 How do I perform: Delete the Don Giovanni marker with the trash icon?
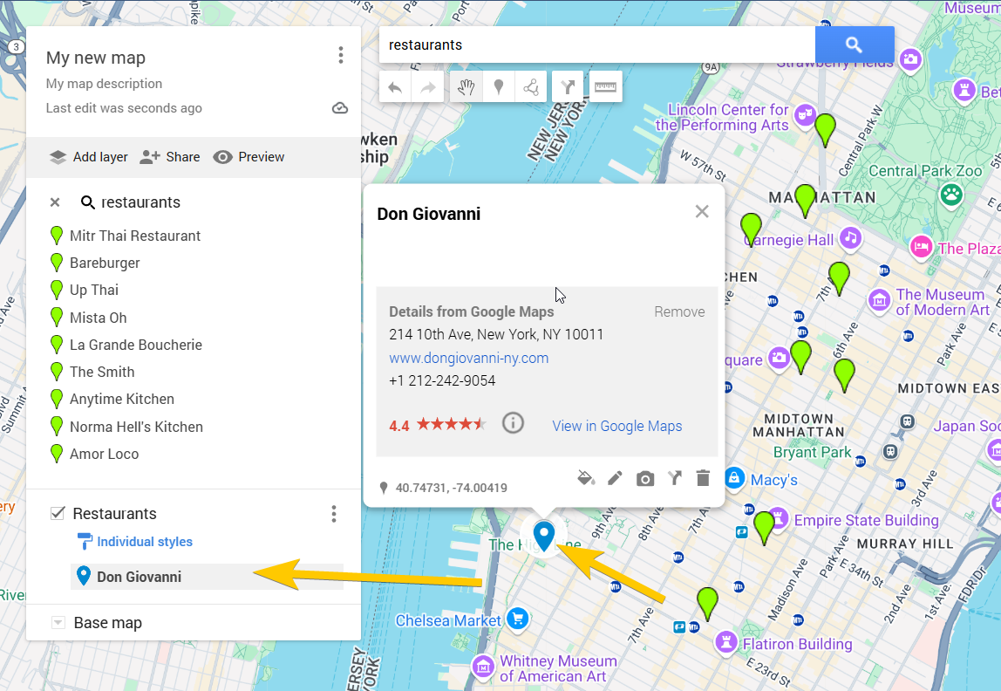point(703,477)
